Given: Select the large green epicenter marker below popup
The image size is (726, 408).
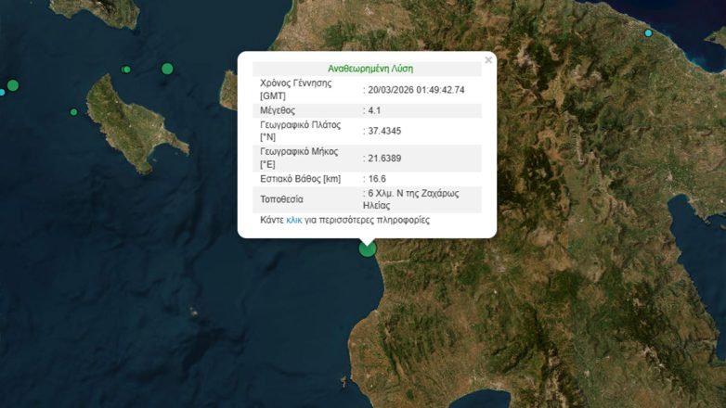Looking at the screenshot, I should pyautogui.click(x=368, y=248).
